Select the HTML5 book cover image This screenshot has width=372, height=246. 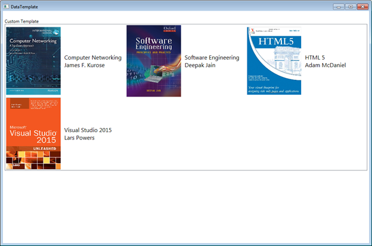point(274,61)
